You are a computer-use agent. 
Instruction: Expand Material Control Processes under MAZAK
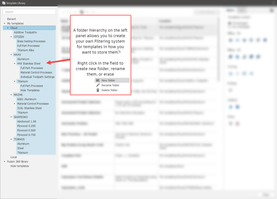pyautogui.click(x=15, y=104)
